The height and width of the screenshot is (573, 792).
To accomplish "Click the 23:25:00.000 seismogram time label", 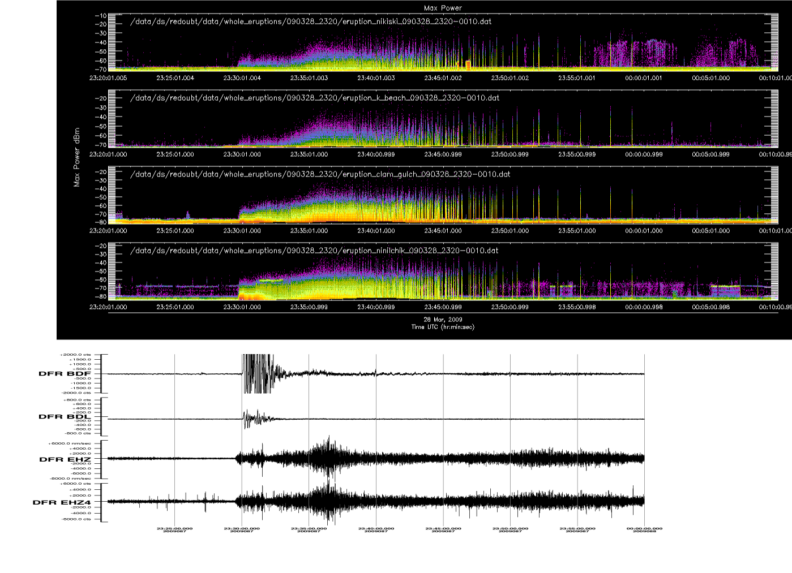I will [174, 529].
